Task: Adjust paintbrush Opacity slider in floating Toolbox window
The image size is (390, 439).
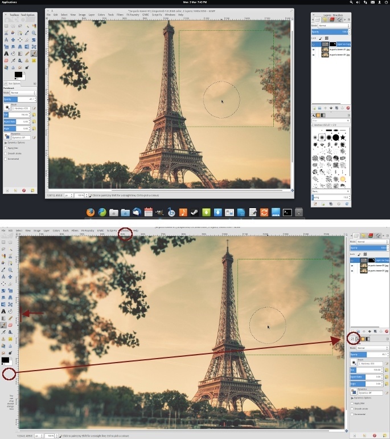Action: pyautogui.click(x=19, y=99)
